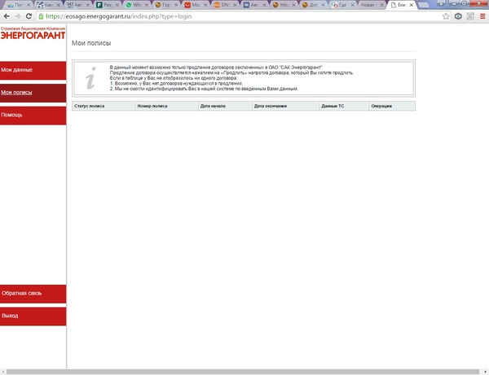
Task: Switch to the 'Новая' new tab page
Action: [x=371, y=5]
